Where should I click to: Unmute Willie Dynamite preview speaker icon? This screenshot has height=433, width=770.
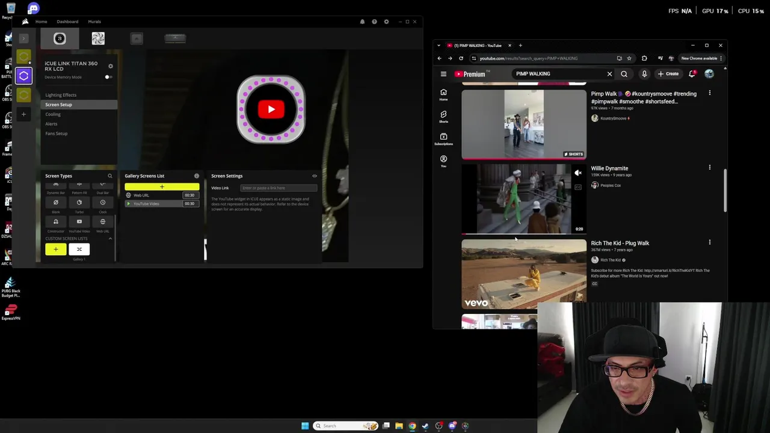(x=578, y=173)
